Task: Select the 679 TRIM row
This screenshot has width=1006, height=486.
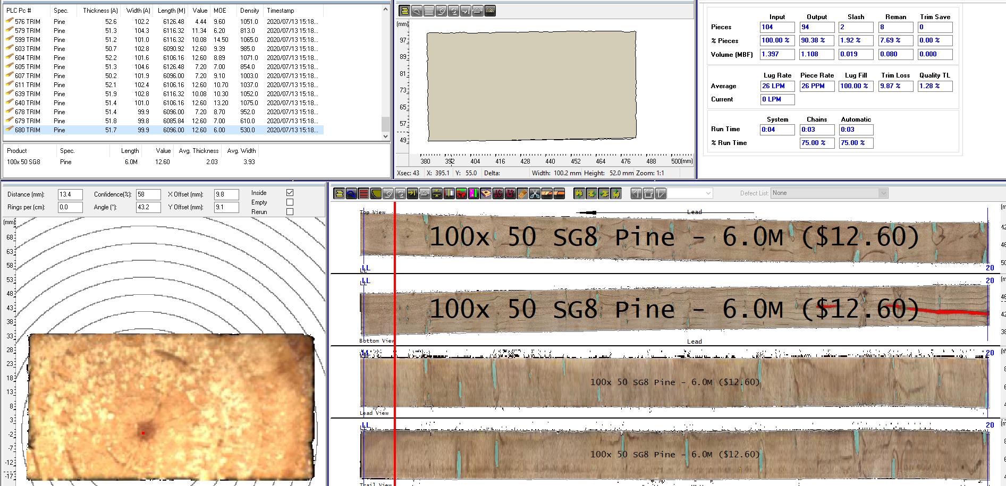Action: [x=163, y=121]
